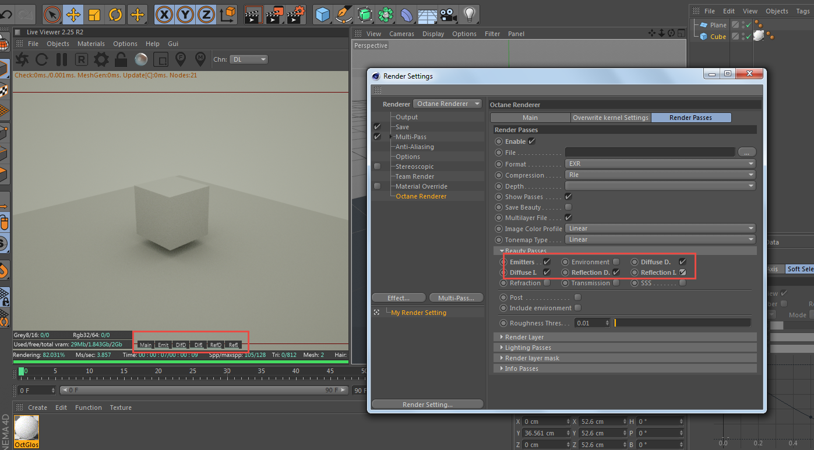Open Live Viewer Materials menu
Image resolution: width=814 pixels, height=450 pixels.
(91, 44)
